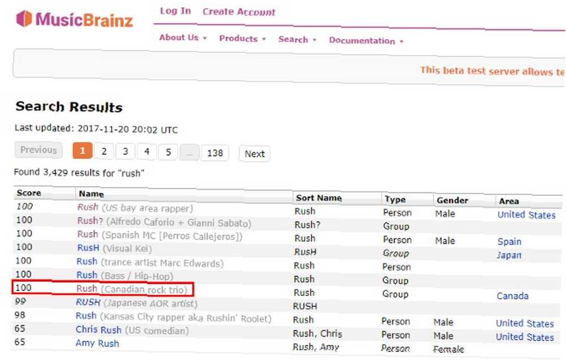This screenshot has height=361, width=566.
Task: Open Rush? Alfredo Caforio artist link
Action: tap(90, 221)
